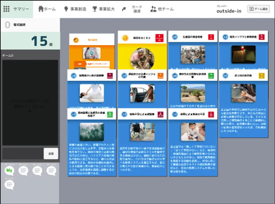Go to ホーム tab
275x204 pixels.
point(47,9)
